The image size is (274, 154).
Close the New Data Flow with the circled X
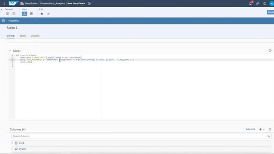coord(89,3)
